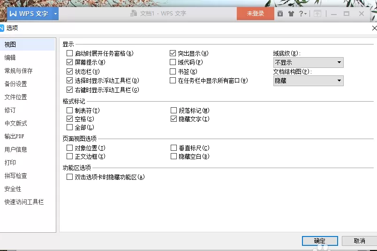
Task: Enable 双击选项卡时隐藏功能区 checkbox
Action: (x=69, y=177)
